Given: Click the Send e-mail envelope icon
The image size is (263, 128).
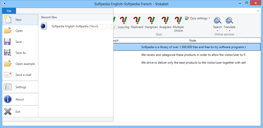Looking at the screenshot, I should pyautogui.click(x=8, y=75).
